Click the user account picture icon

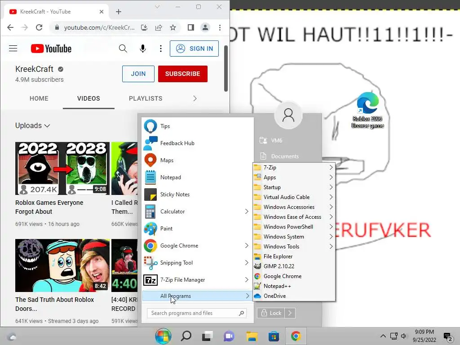(288, 115)
